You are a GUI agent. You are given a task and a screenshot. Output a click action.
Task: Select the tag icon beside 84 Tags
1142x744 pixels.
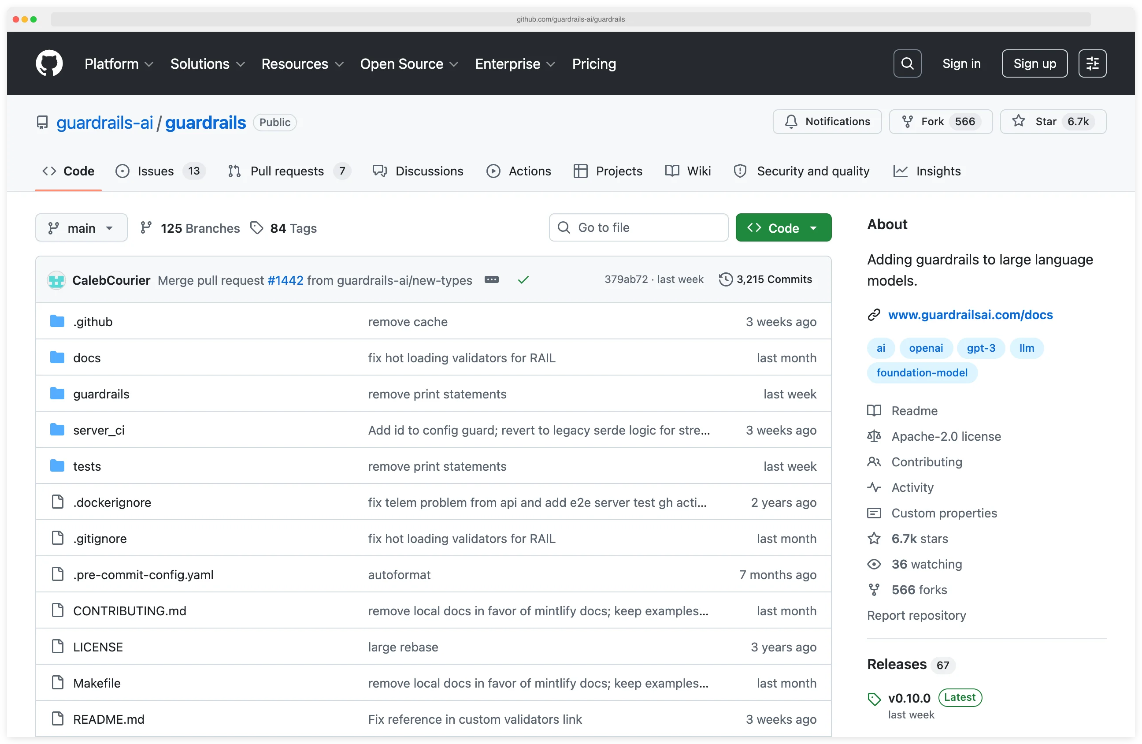pos(257,227)
